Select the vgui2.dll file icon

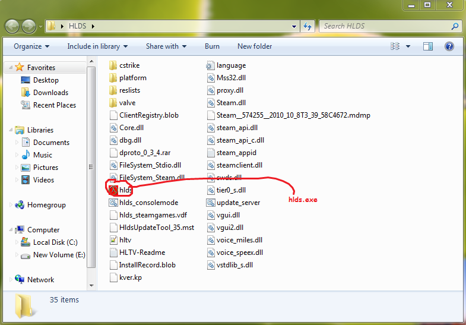(x=211, y=228)
